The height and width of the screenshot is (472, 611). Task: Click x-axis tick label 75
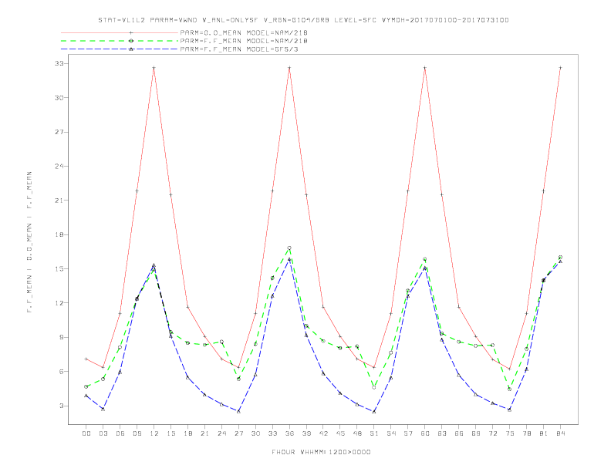[x=510, y=433]
